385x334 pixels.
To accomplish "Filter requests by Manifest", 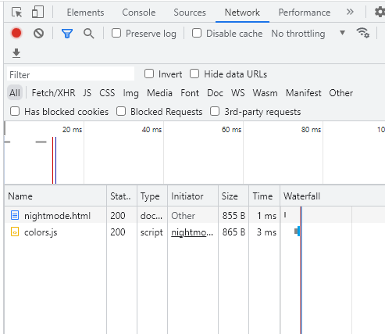I will 304,93.
